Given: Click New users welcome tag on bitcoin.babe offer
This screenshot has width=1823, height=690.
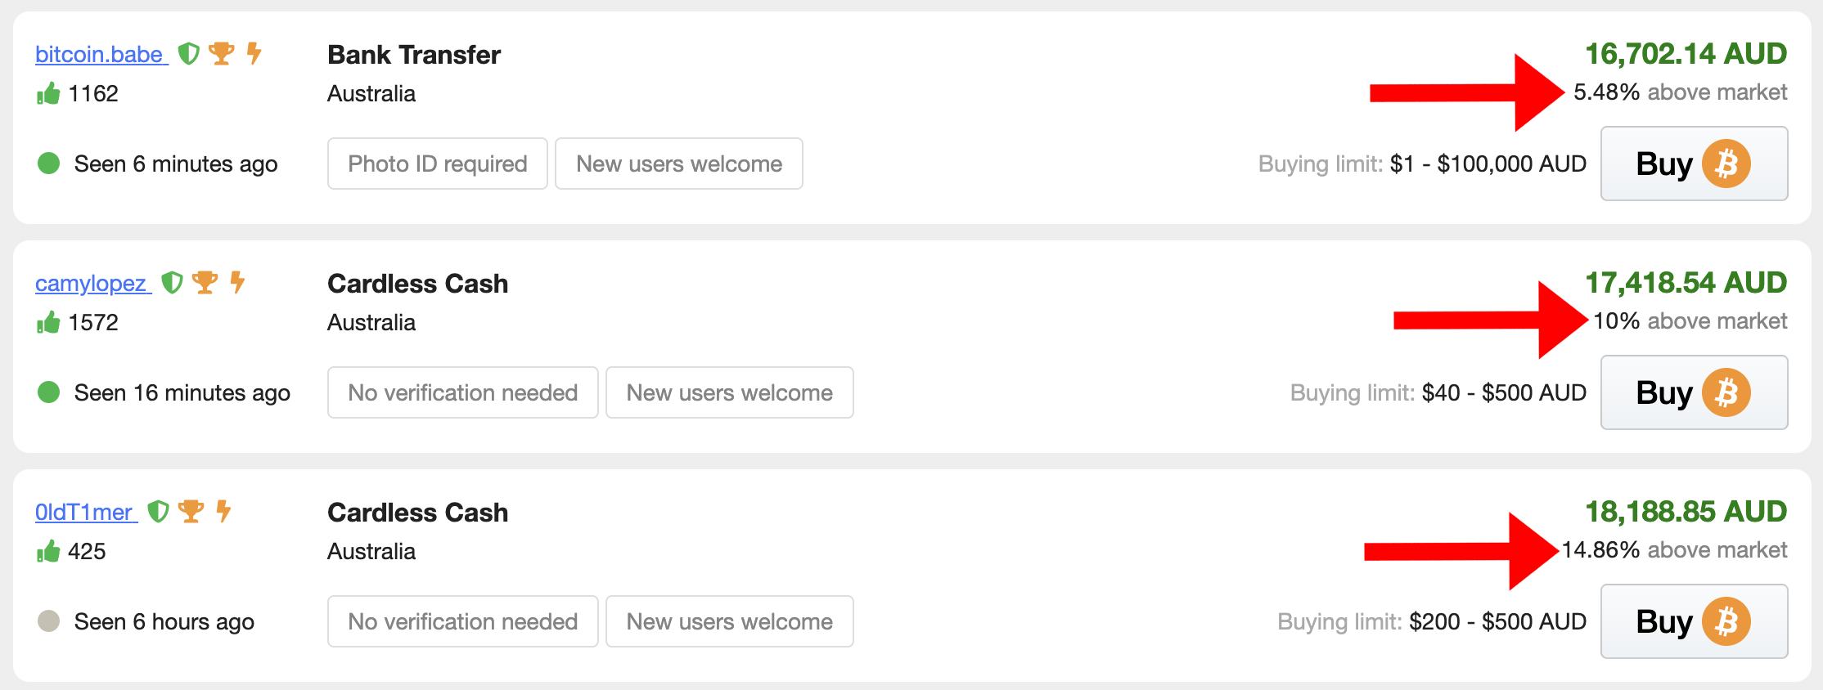Looking at the screenshot, I should pyautogui.click(x=679, y=164).
